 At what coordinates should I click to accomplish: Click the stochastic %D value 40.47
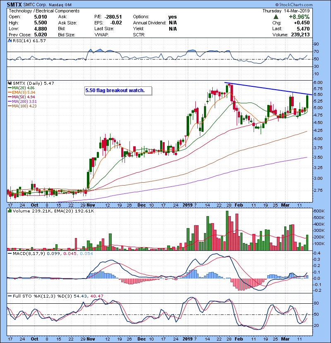point(97,296)
